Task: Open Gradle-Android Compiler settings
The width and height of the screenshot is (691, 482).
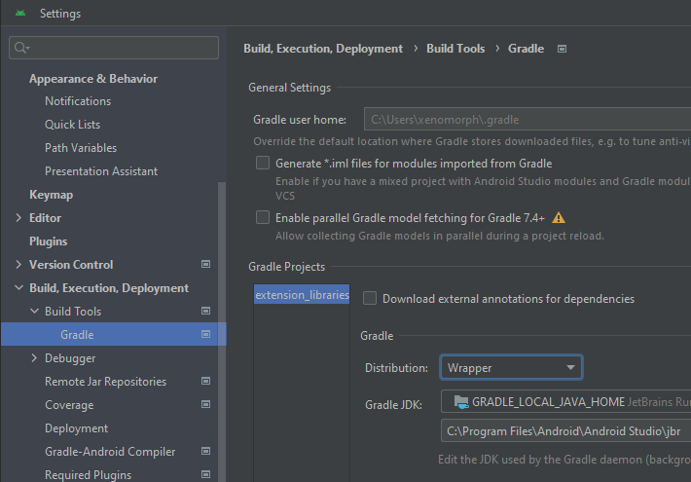Action: pos(110,452)
